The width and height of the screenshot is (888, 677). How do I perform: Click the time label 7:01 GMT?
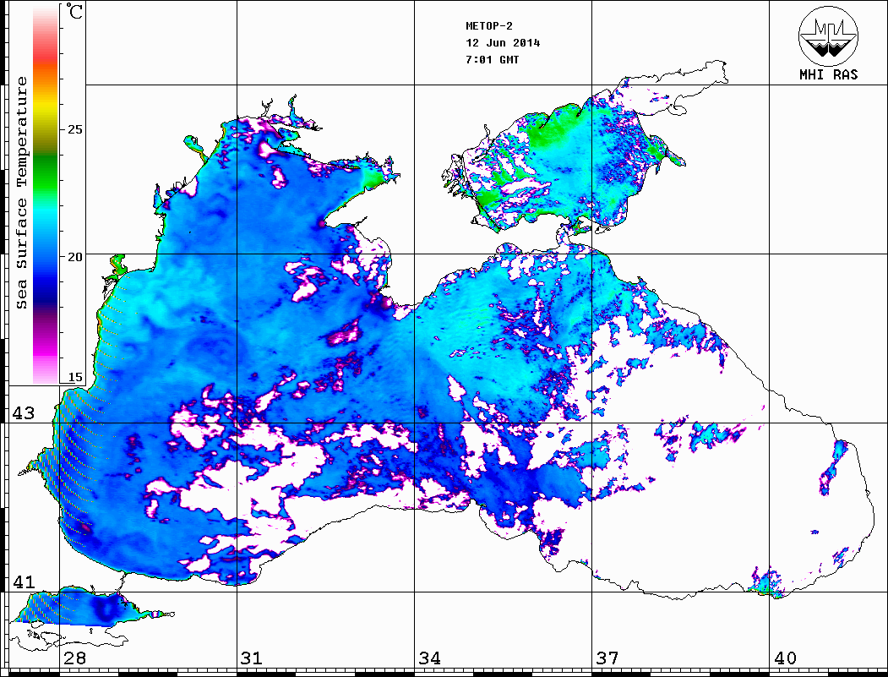pos(492,60)
